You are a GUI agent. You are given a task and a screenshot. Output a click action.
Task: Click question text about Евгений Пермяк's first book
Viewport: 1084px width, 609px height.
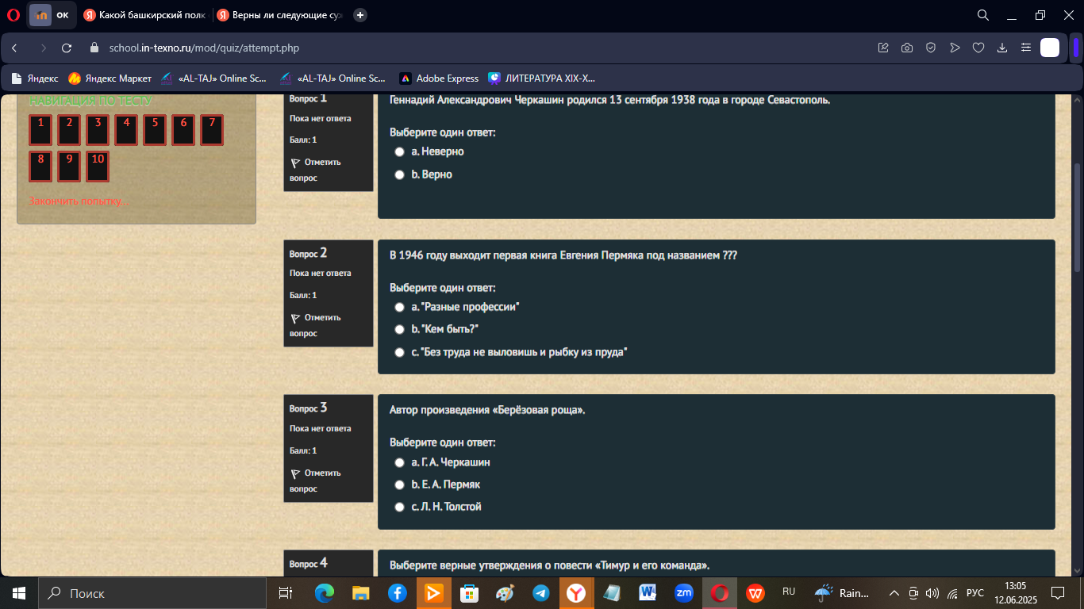[x=563, y=256]
